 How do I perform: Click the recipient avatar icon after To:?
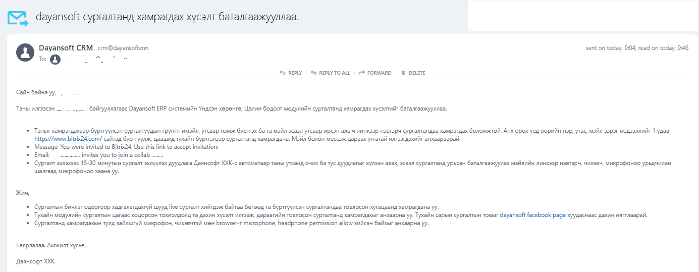tap(55, 60)
